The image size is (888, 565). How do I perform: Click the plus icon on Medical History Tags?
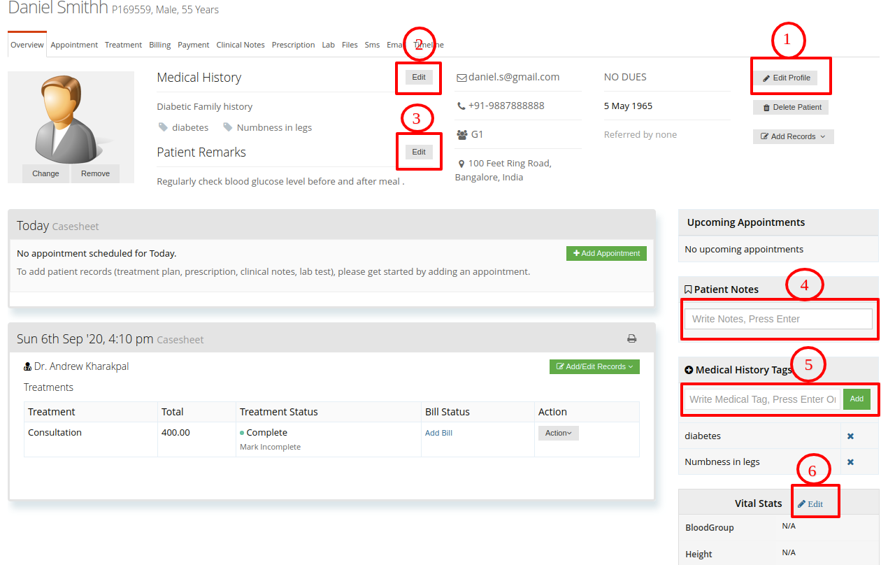(x=689, y=370)
